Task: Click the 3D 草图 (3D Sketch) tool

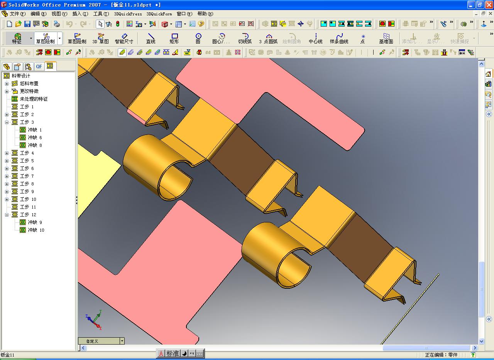Action: click(101, 39)
